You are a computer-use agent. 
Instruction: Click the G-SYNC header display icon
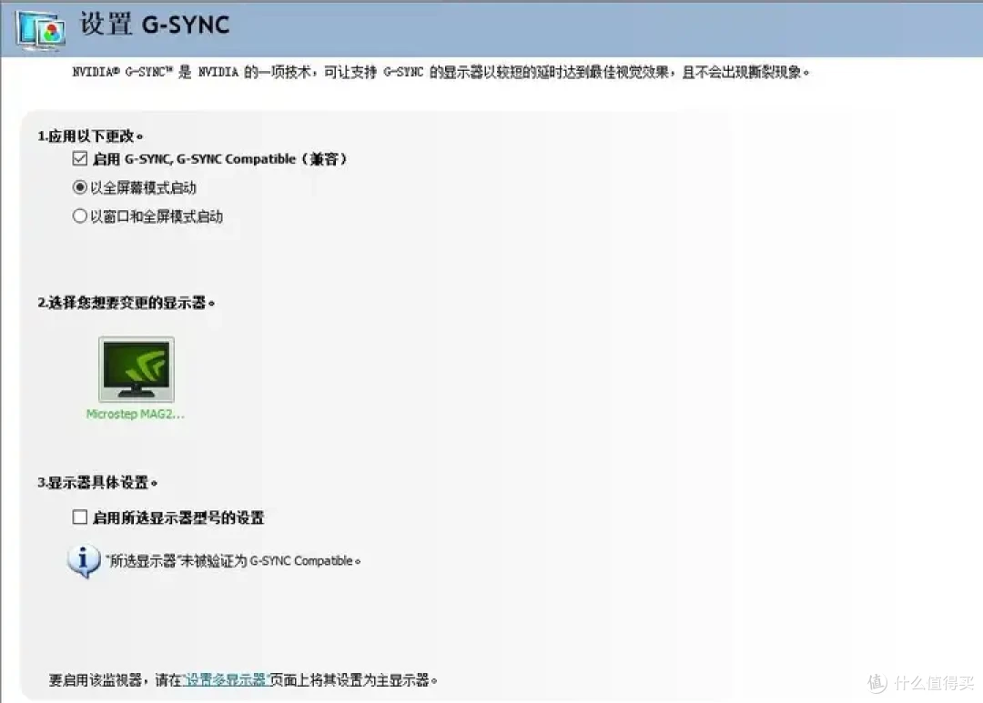[41, 29]
